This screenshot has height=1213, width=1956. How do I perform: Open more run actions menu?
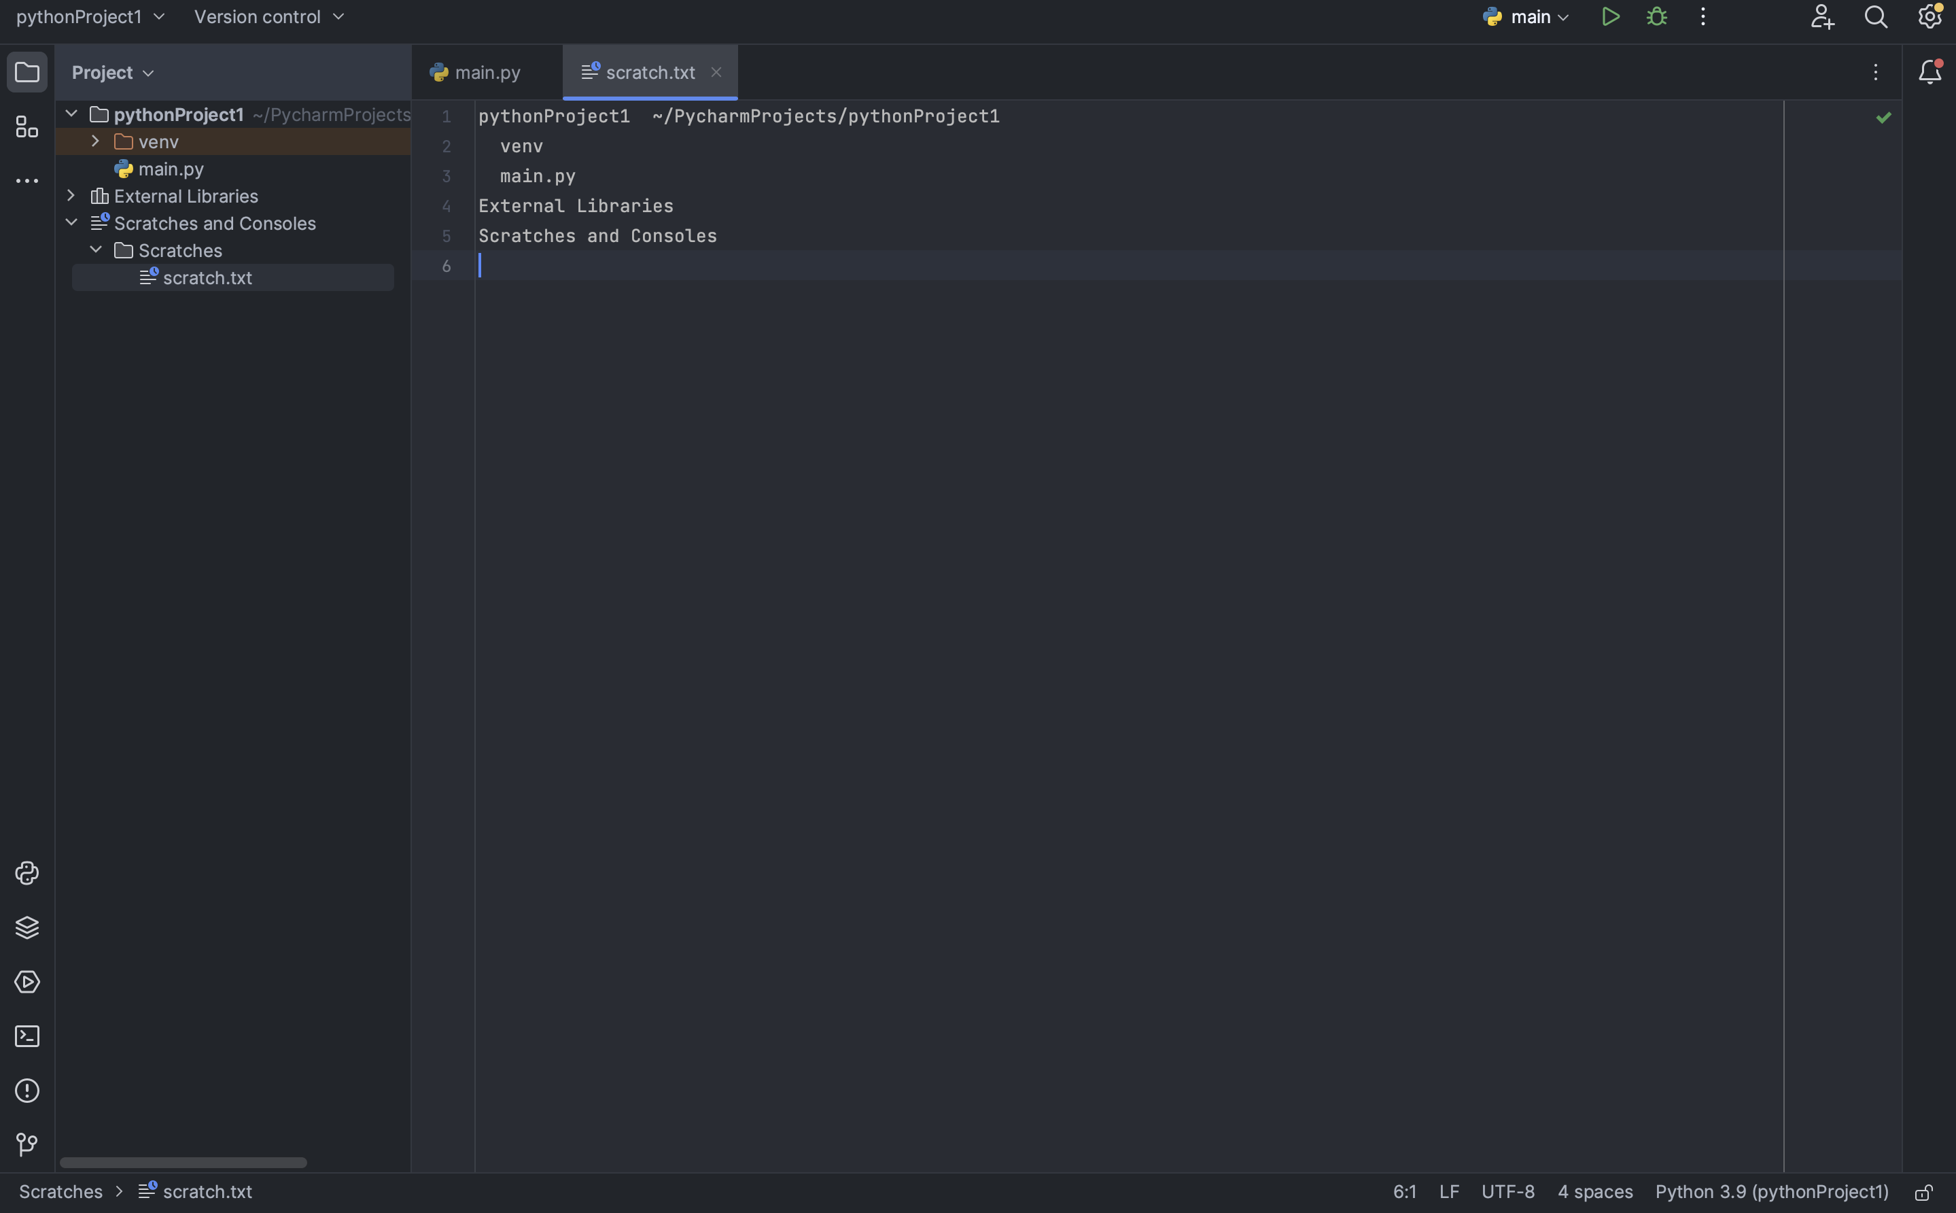click(x=1703, y=17)
